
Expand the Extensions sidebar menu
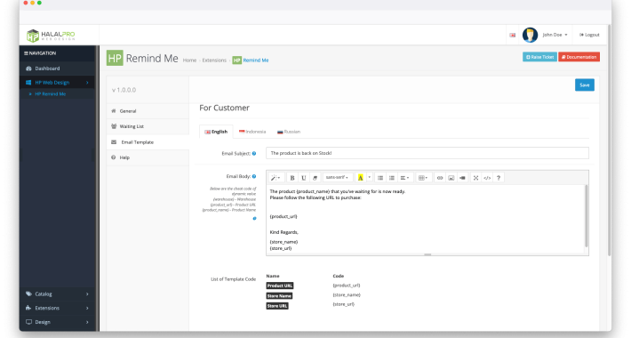click(x=57, y=308)
